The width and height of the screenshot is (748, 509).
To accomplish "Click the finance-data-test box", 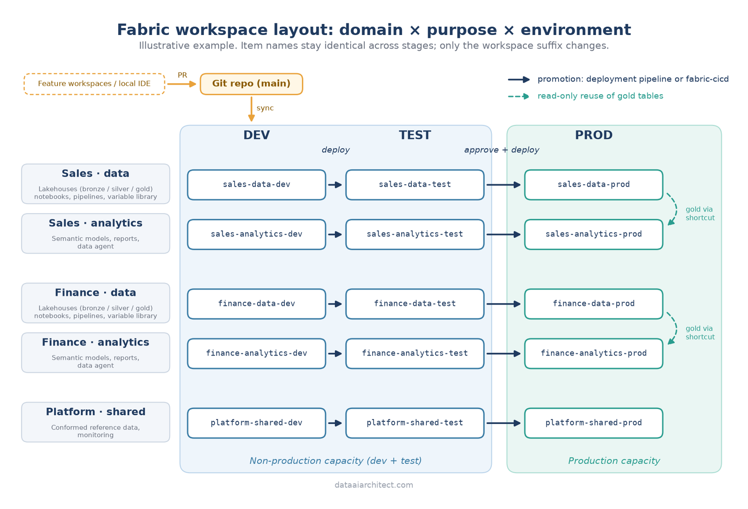I will [x=415, y=304].
